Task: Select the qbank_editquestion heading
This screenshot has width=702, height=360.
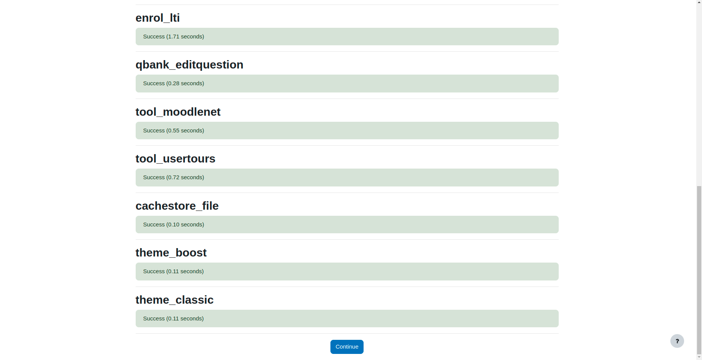Action: click(189, 65)
